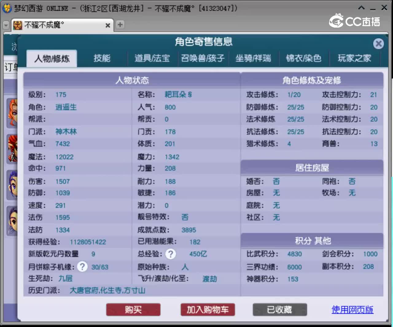Click the tab list dropdown arrow
The image size is (393, 327).
[6, 25]
